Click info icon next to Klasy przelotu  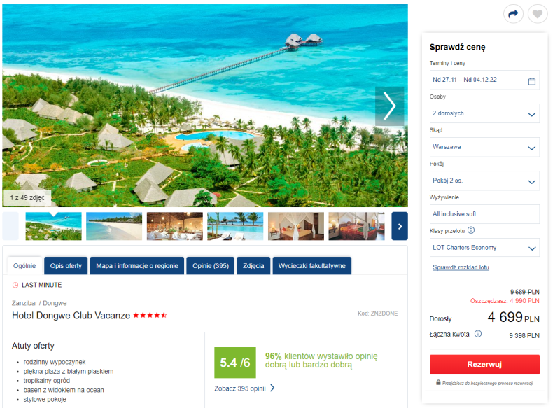471,230
